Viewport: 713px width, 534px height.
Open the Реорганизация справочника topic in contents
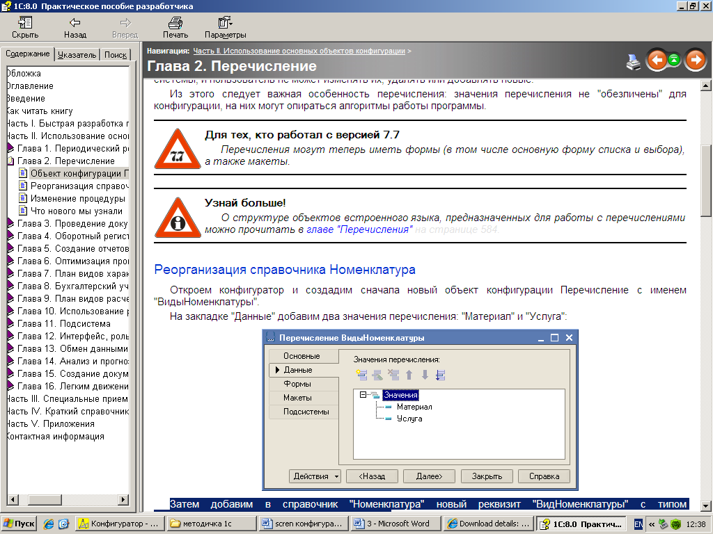click(x=79, y=186)
